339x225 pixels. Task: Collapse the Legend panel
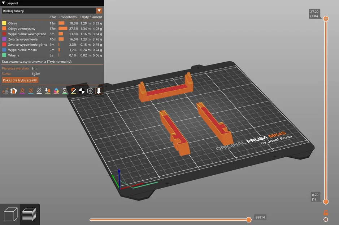tap(3, 3)
